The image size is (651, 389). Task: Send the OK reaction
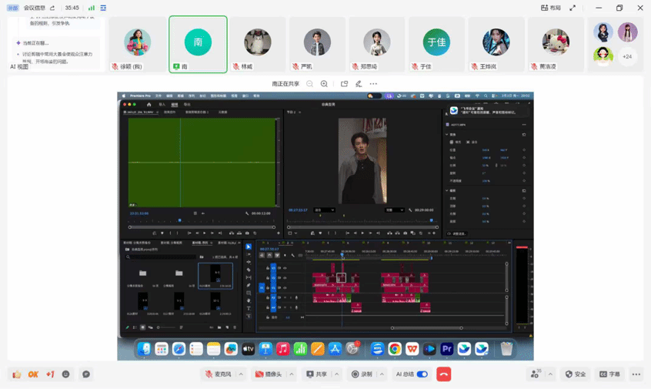tap(33, 374)
